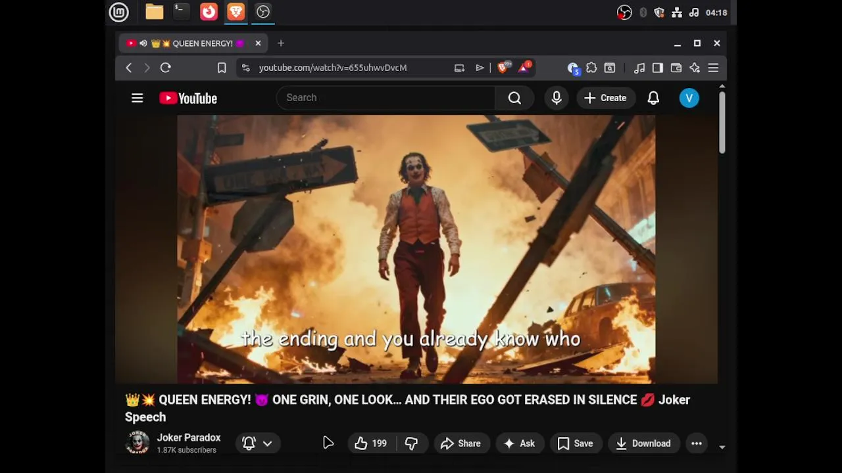Launch the terminal from the panel

click(x=181, y=12)
